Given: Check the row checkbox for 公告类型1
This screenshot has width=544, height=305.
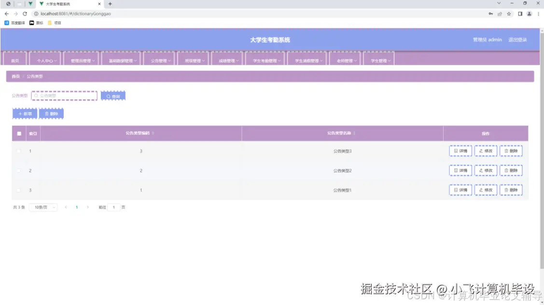Looking at the screenshot, I should (19, 190).
